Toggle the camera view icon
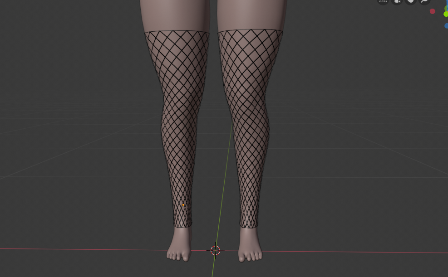The image size is (448, 277). pos(397,1)
